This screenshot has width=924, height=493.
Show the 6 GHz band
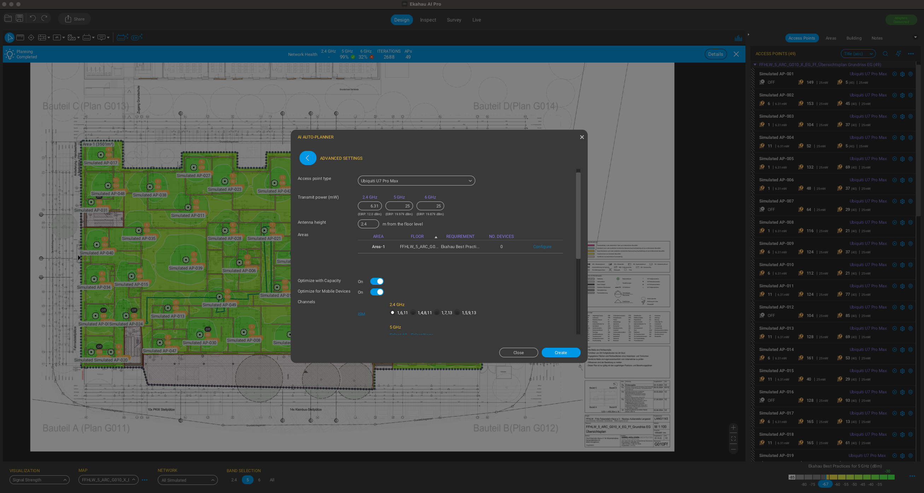259,480
